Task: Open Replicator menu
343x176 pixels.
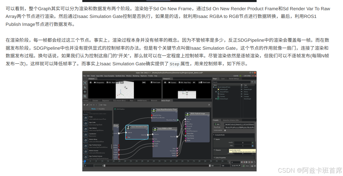Action: (x=144, y=76)
